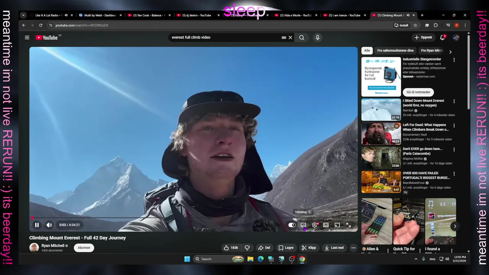Open the YouTube account avatar menu
489x275 pixels.
click(x=456, y=37)
